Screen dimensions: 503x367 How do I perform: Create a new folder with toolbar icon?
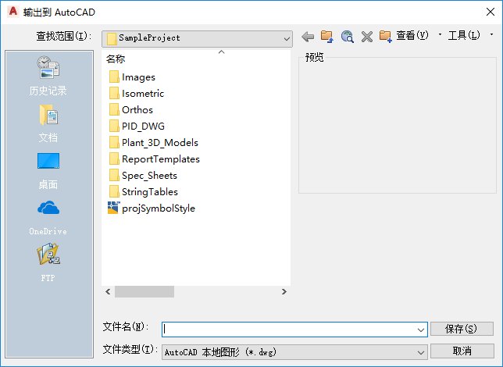pos(385,37)
